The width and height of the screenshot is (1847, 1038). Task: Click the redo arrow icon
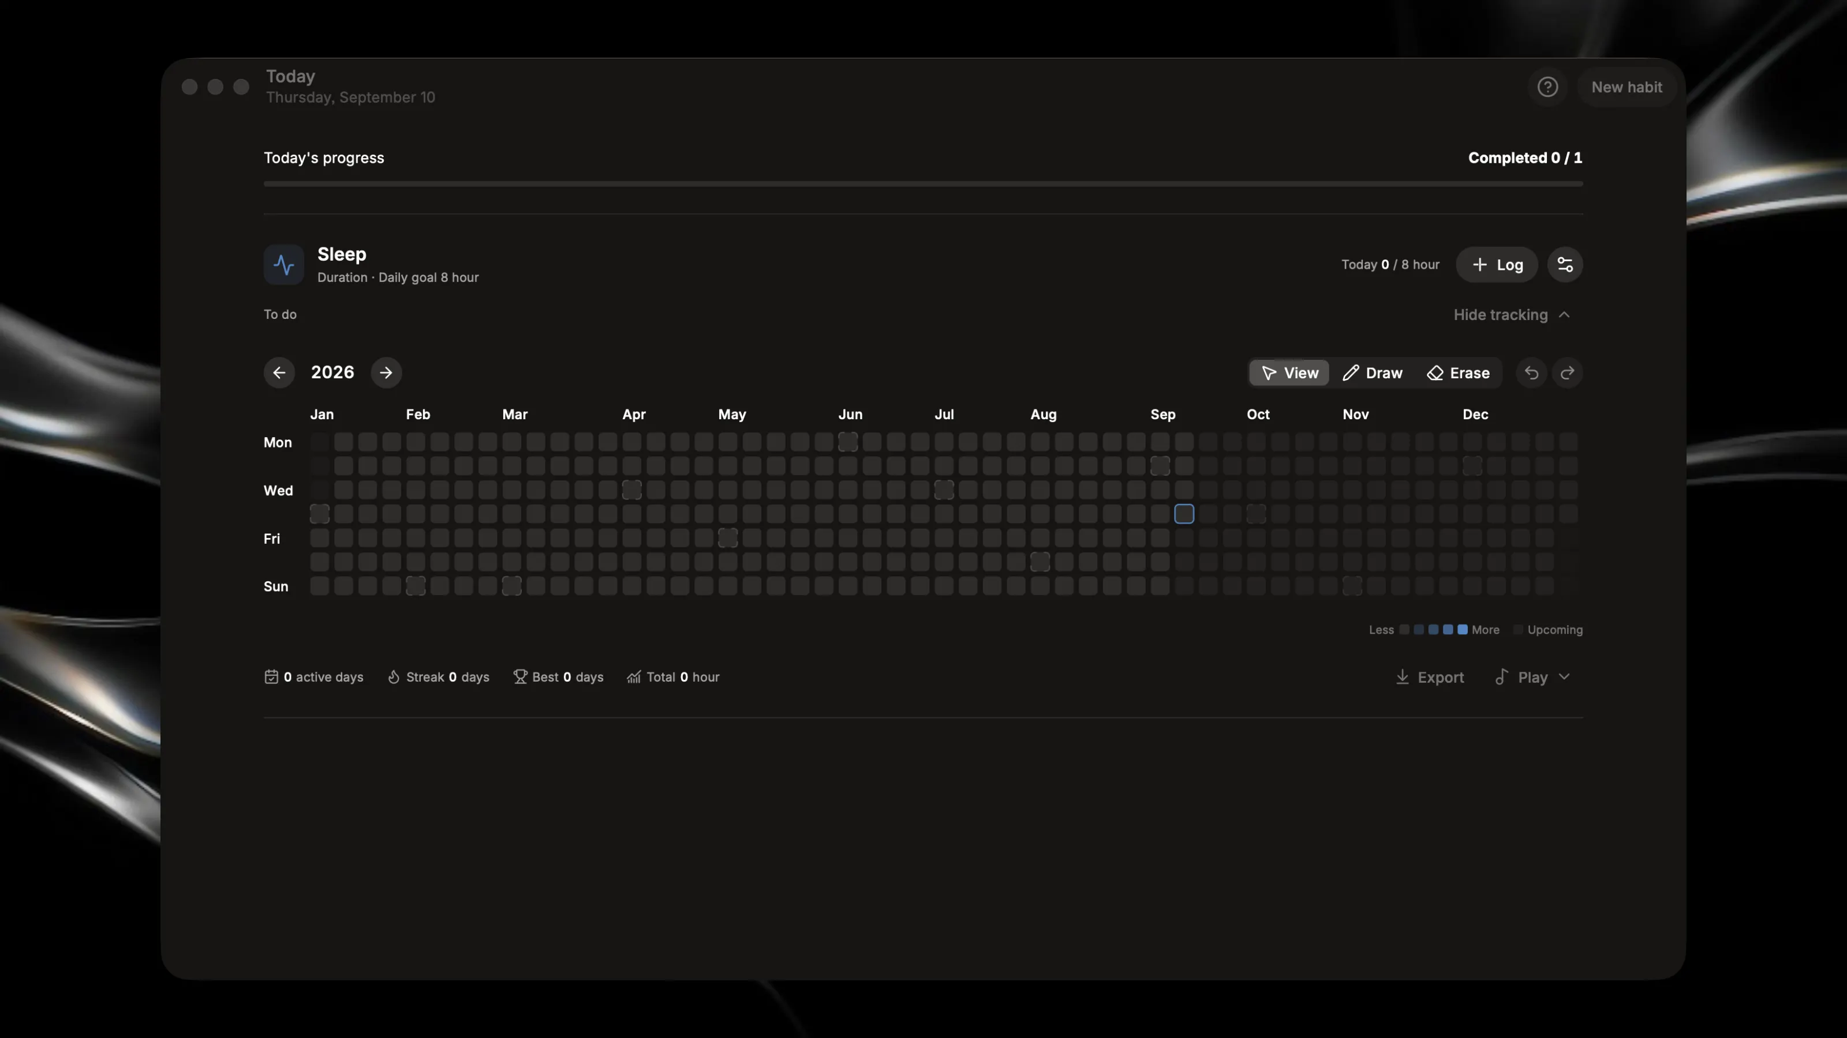click(x=1568, y=373)
